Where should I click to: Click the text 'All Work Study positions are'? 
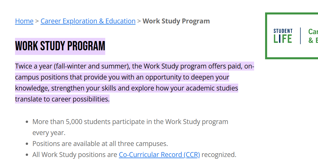(75, 155)
